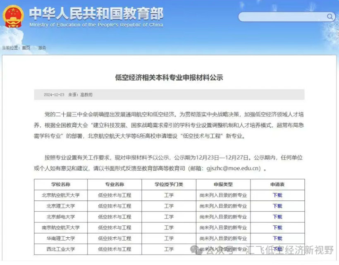This screenshot has height=265, width=339.
Task: Download 西北工业大学 application form
Action: pos(277,249)
